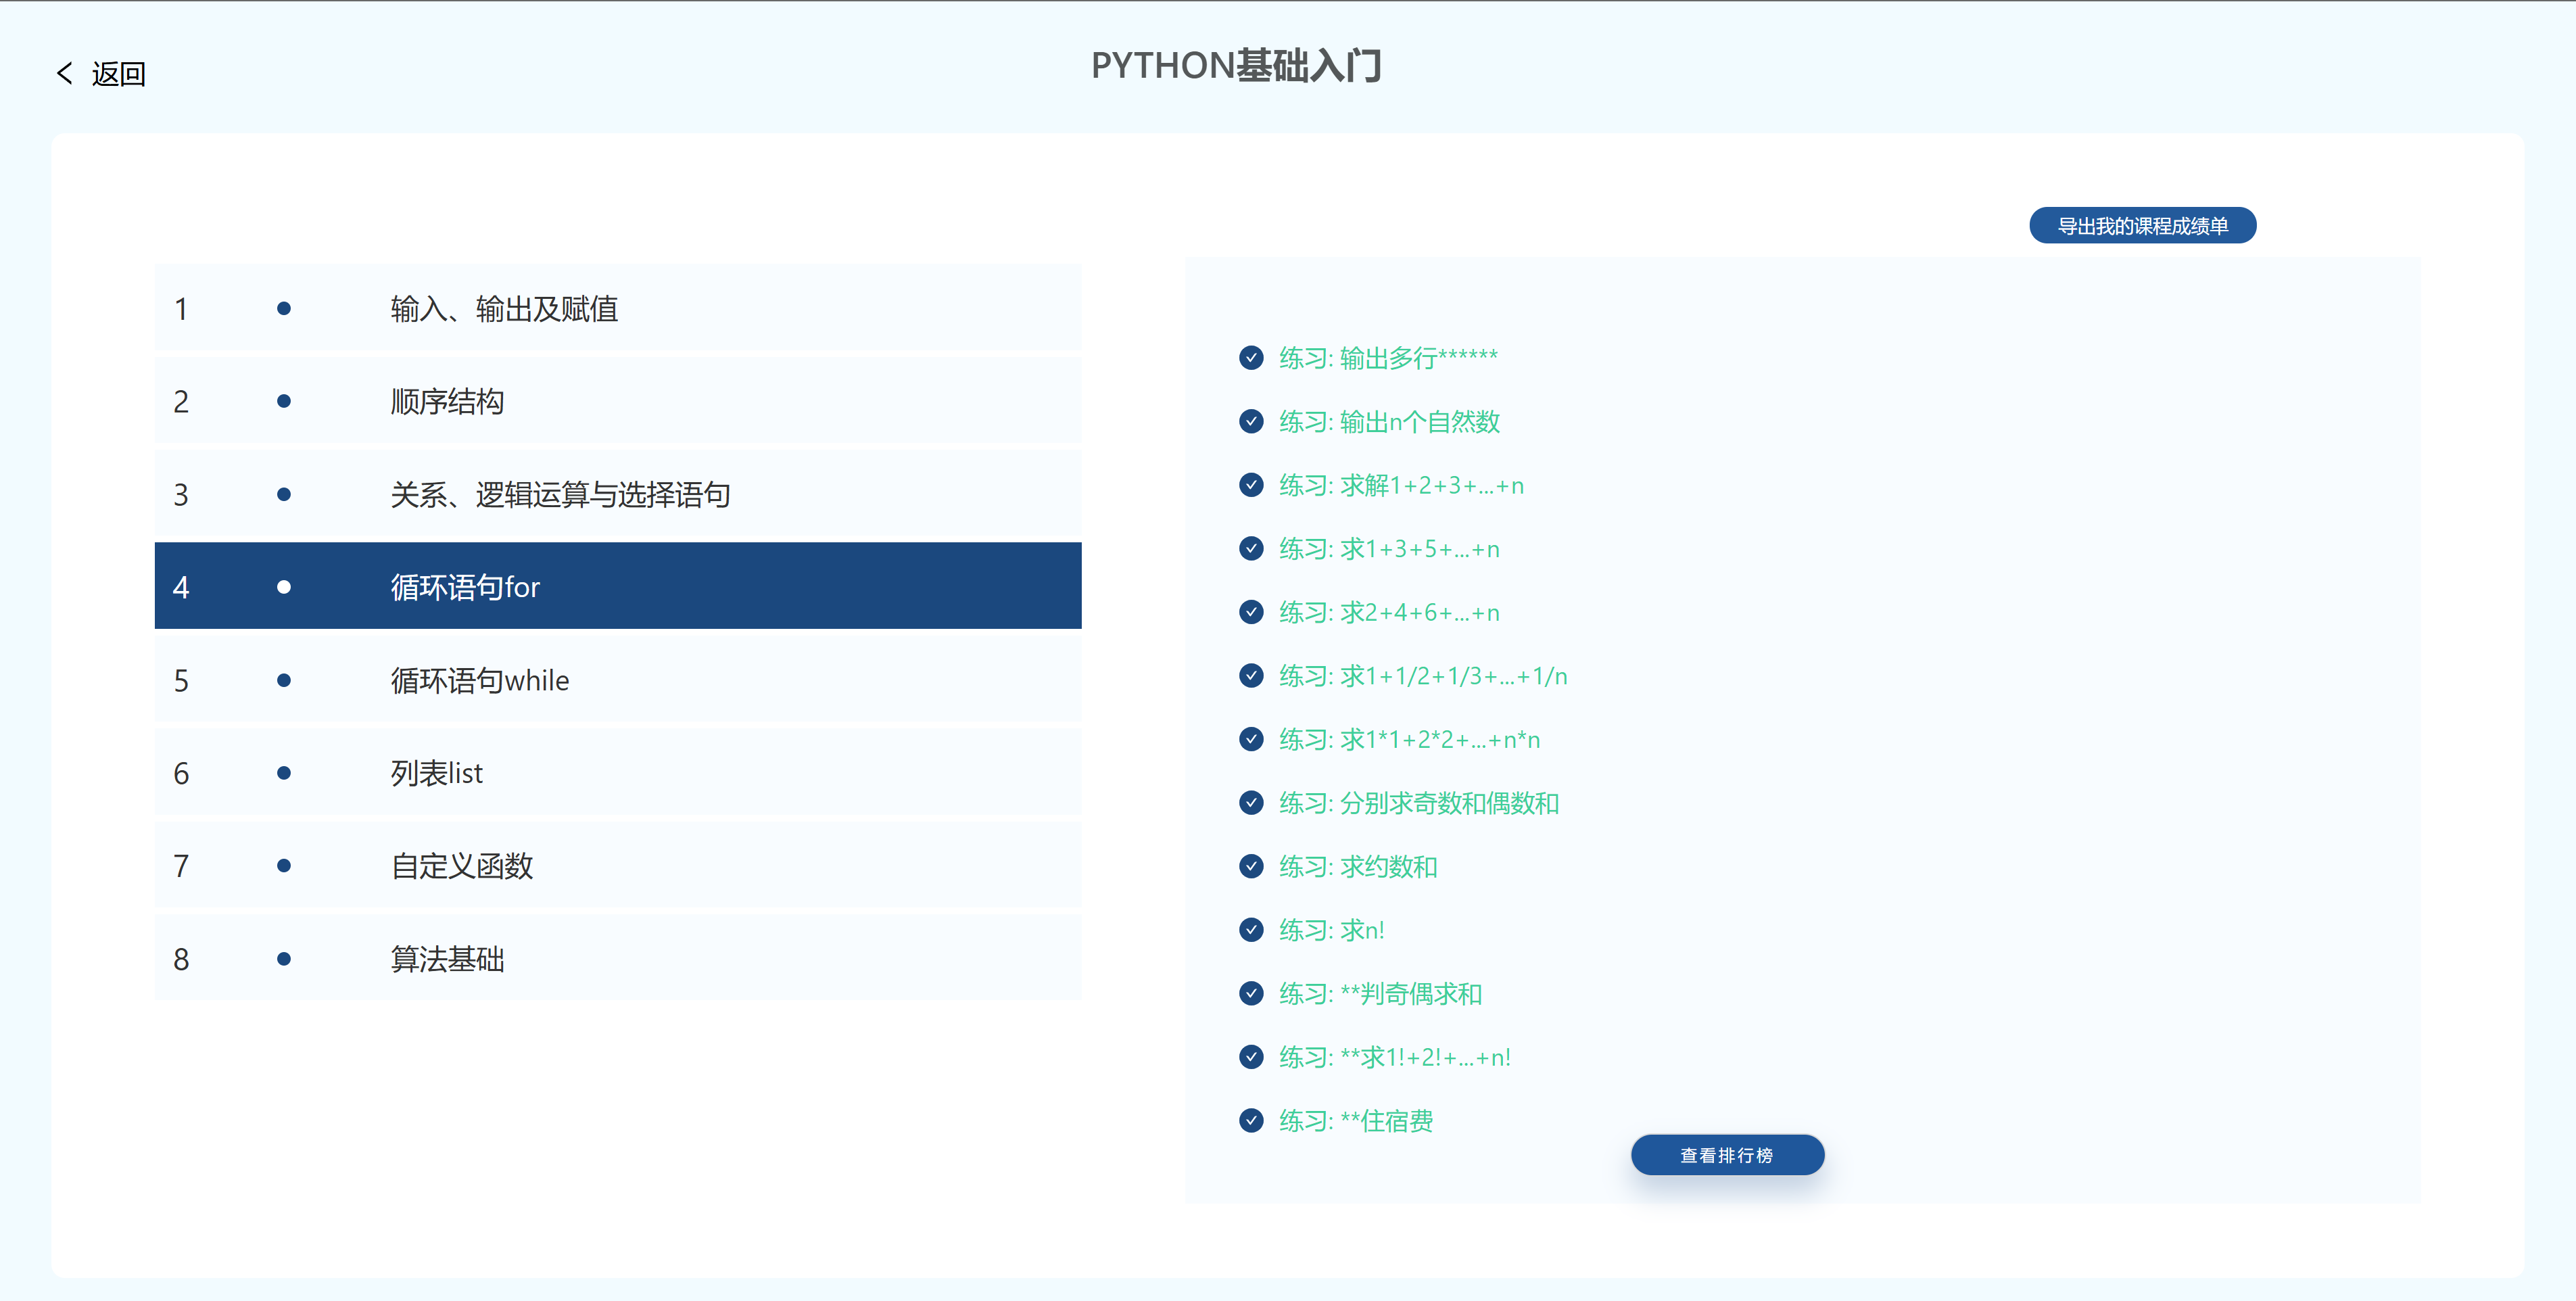Click checkmark icon beside 求约数和
This screenshot has height=1301, width=2576.
[x=1251, y=866]
